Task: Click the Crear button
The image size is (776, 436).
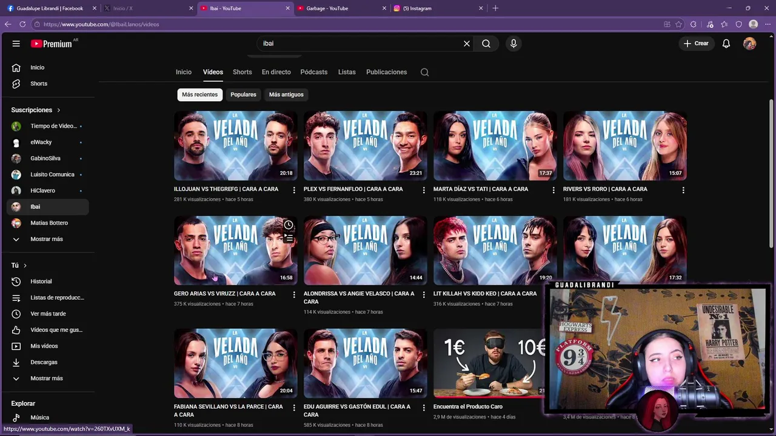Action: pyautogui.click(x=696, y=44)
